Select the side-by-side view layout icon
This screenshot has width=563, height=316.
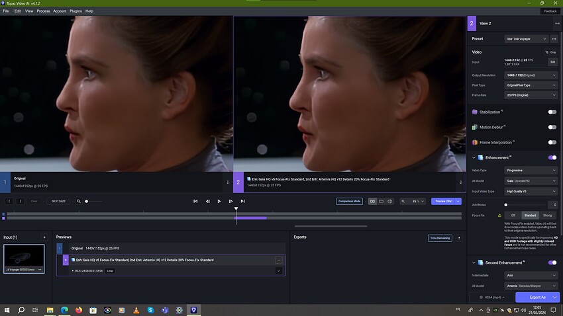point(372,201)
